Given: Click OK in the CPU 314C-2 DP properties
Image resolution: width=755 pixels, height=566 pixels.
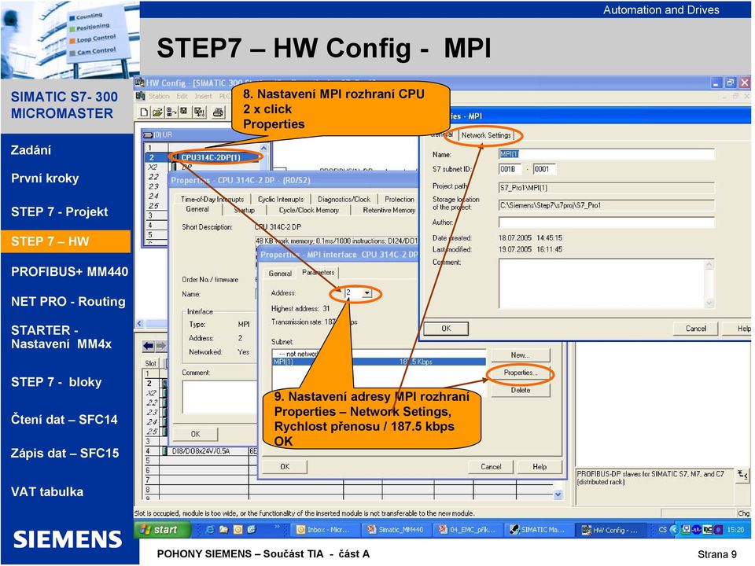Looking at the screenshot, I should coord(195,434).
